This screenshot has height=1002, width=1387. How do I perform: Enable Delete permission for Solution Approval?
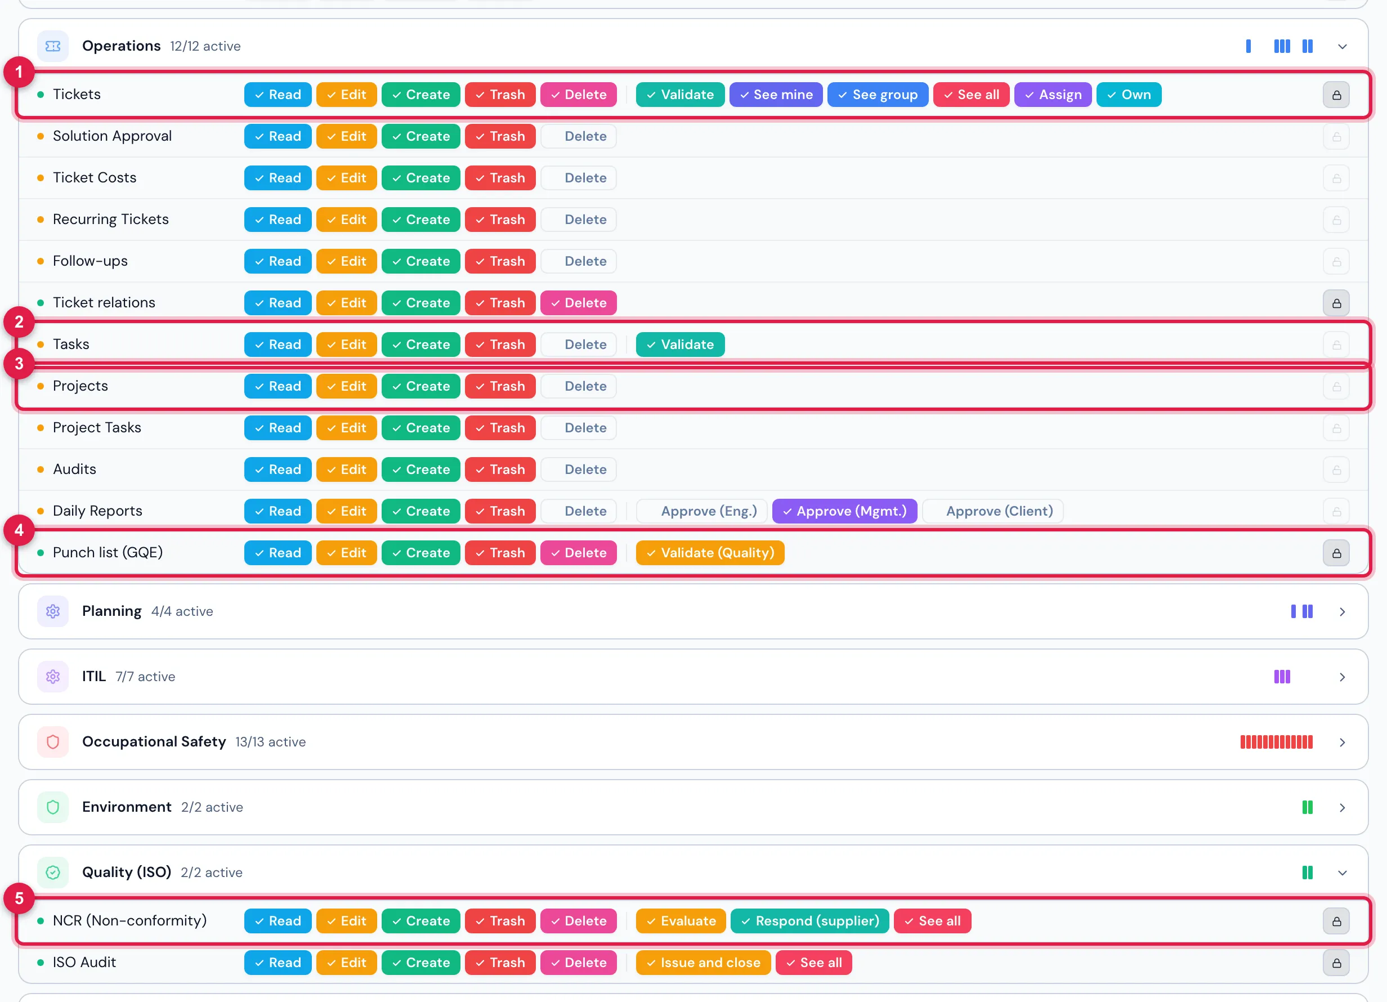click(x=579, y=136)
